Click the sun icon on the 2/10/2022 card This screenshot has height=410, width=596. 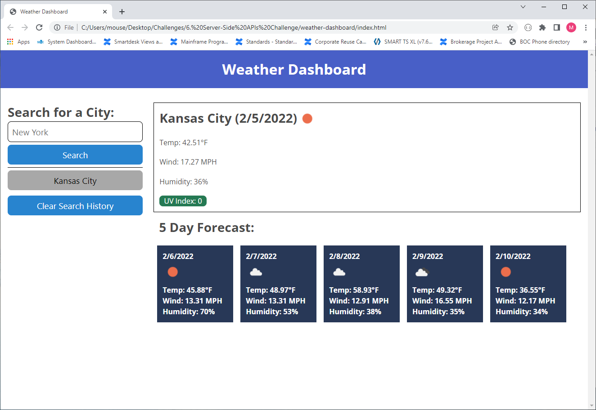[506, 272]
